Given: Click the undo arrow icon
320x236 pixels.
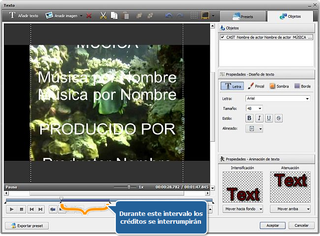Looking at the screenshot, I should 168,16.
